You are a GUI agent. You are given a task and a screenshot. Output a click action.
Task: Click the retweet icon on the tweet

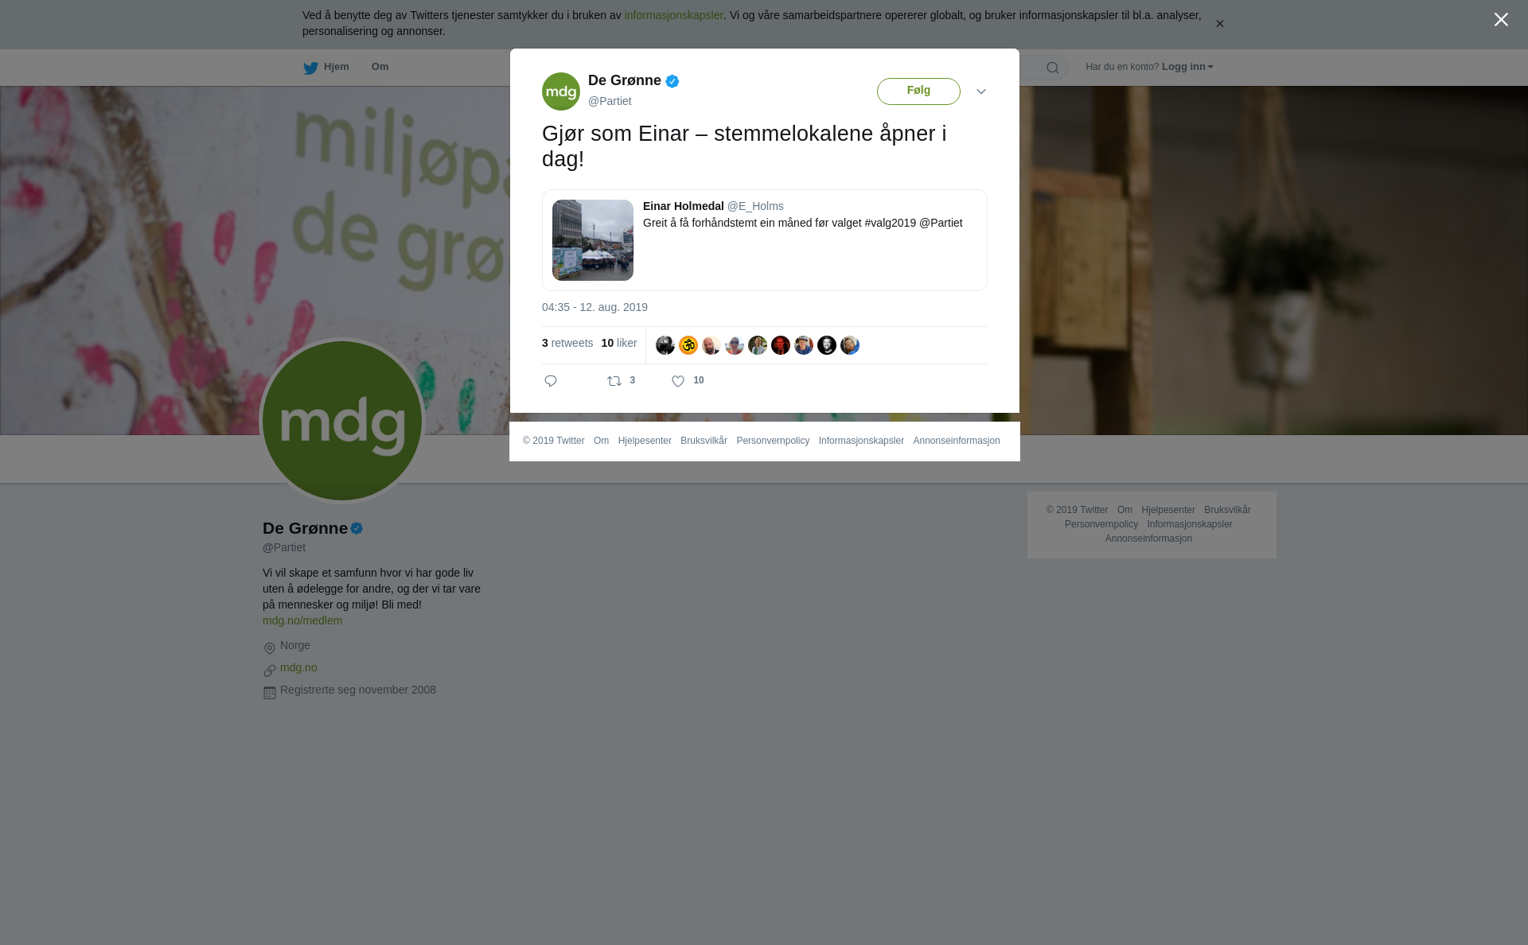pyautogui.click(x=614, y=381)
